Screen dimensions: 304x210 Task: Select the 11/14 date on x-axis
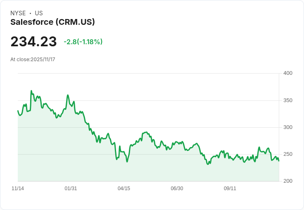point(18,189)
